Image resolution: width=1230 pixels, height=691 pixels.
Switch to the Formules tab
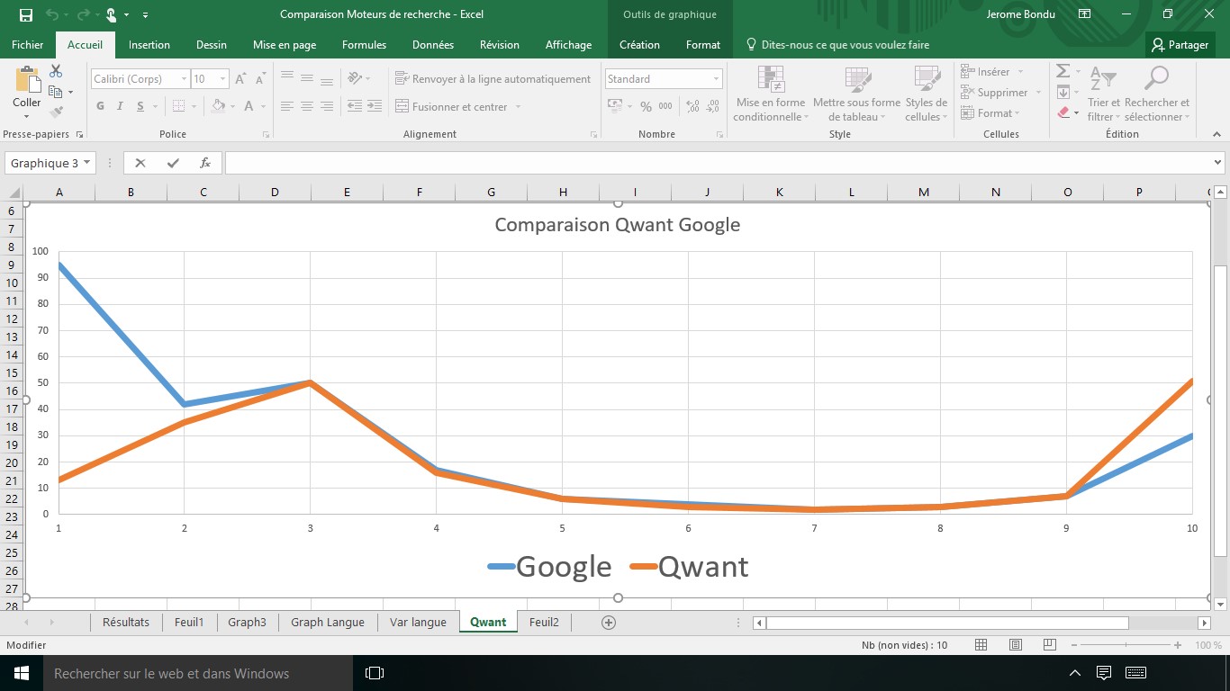364,45
